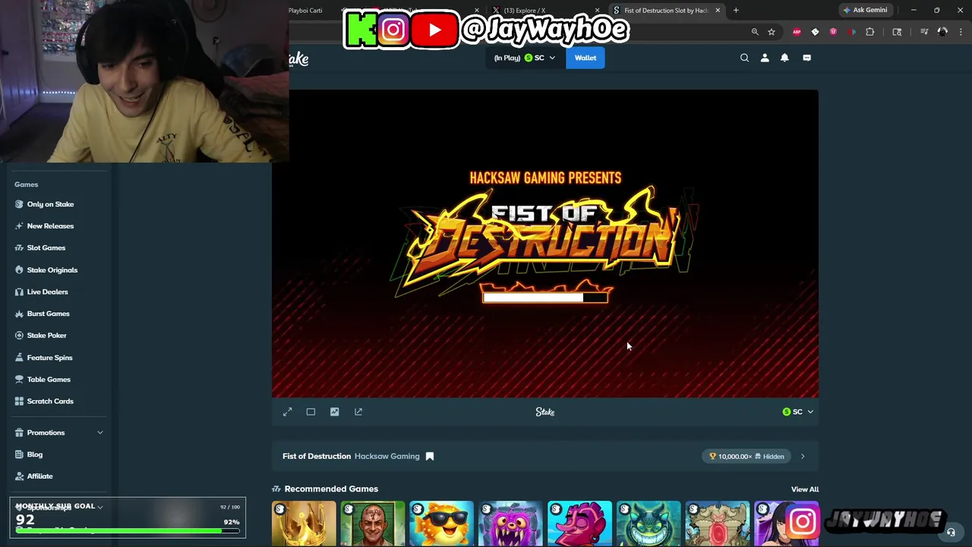Open the Affiliate sidebar link
This screenshot has width=972, height=547.
pyautogui.click(x=39, y=476)
